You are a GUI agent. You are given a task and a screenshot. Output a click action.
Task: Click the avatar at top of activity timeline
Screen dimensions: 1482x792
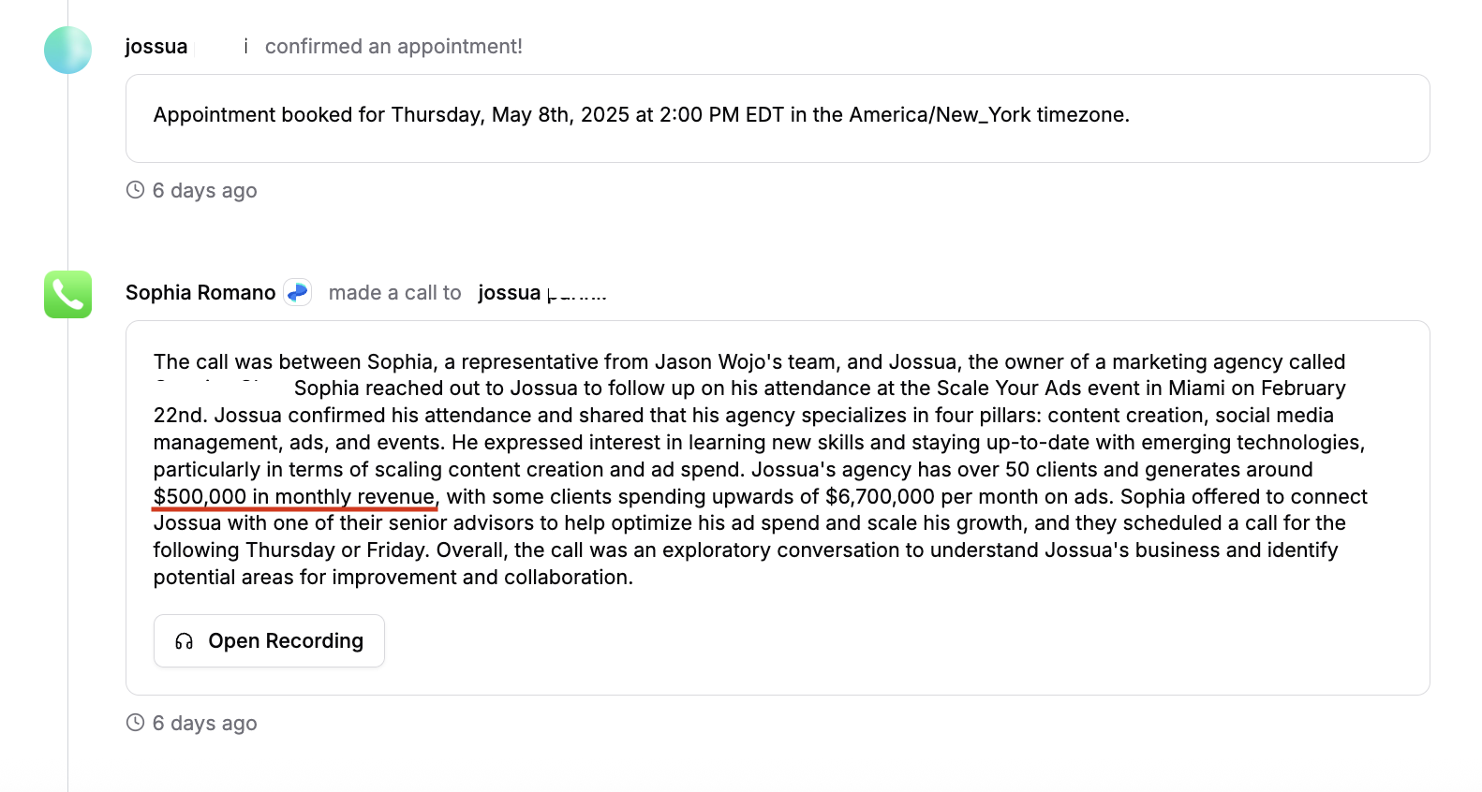point(67,51)
